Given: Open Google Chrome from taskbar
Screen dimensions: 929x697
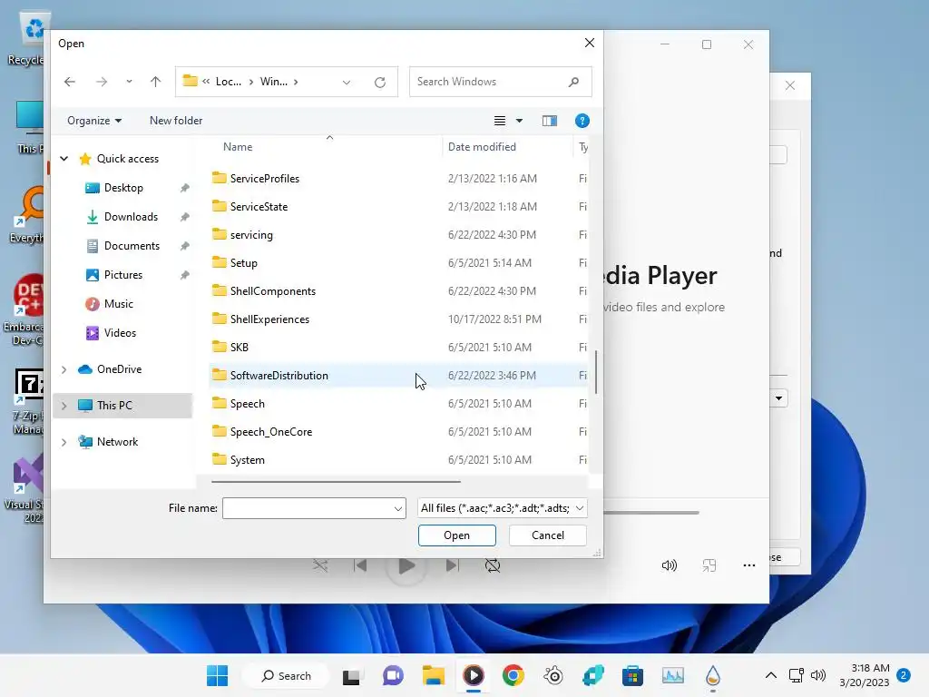Looking at the screenshot, I should (x=513, y=675).
